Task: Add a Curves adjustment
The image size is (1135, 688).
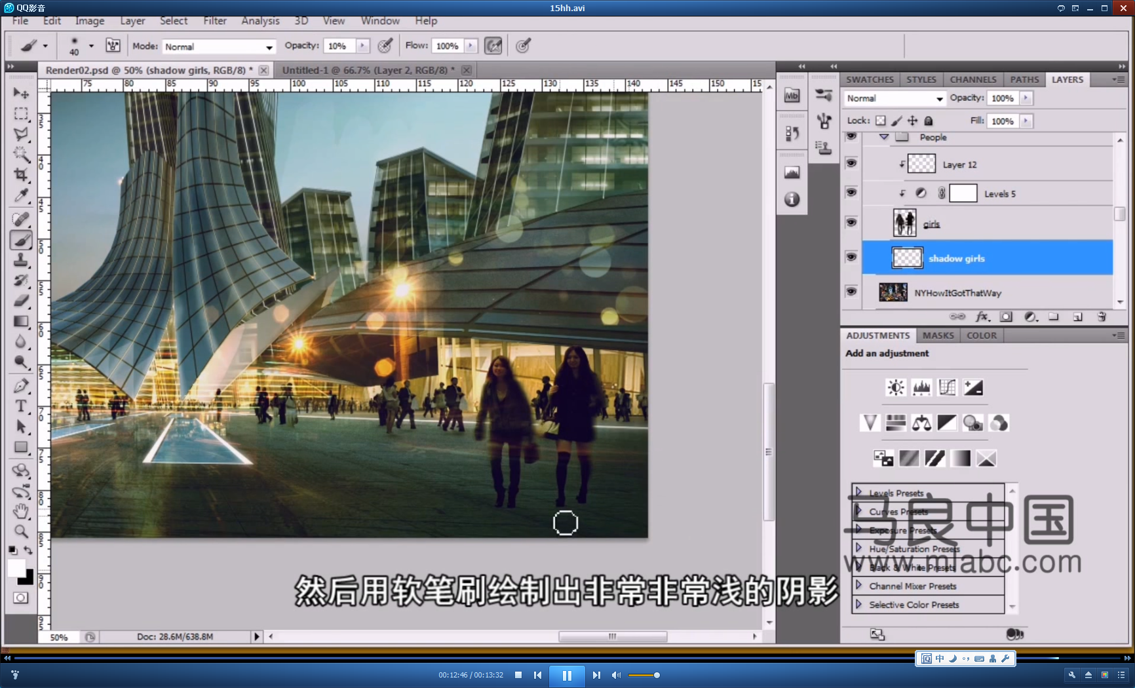Action: [947, 387]
